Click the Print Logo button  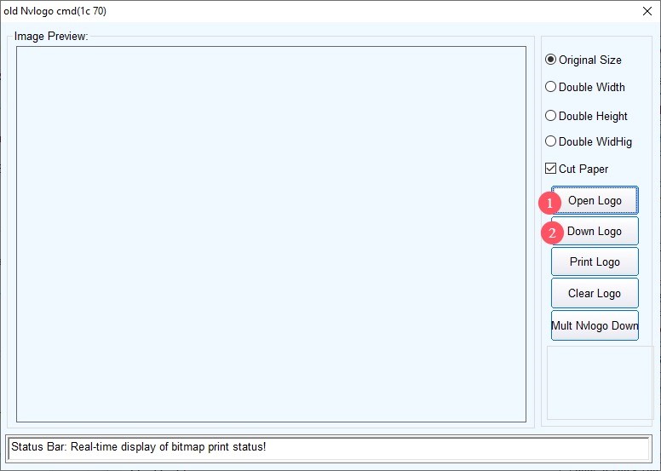pyautogui.click(x=595, y=261)
